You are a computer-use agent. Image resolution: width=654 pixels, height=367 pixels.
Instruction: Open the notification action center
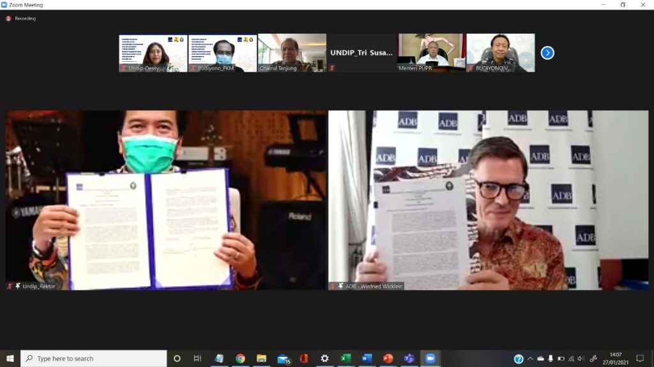[640, 359]
